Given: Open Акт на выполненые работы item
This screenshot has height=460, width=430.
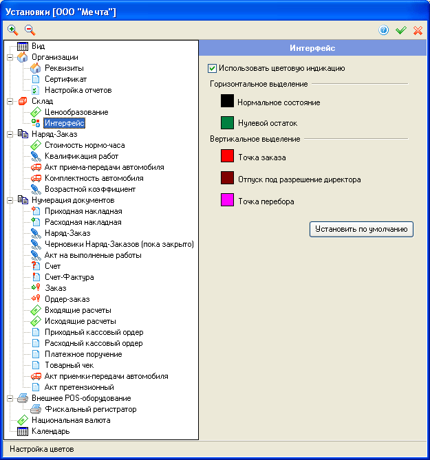Looking at the screenshot, I should (x=93, y=255).
